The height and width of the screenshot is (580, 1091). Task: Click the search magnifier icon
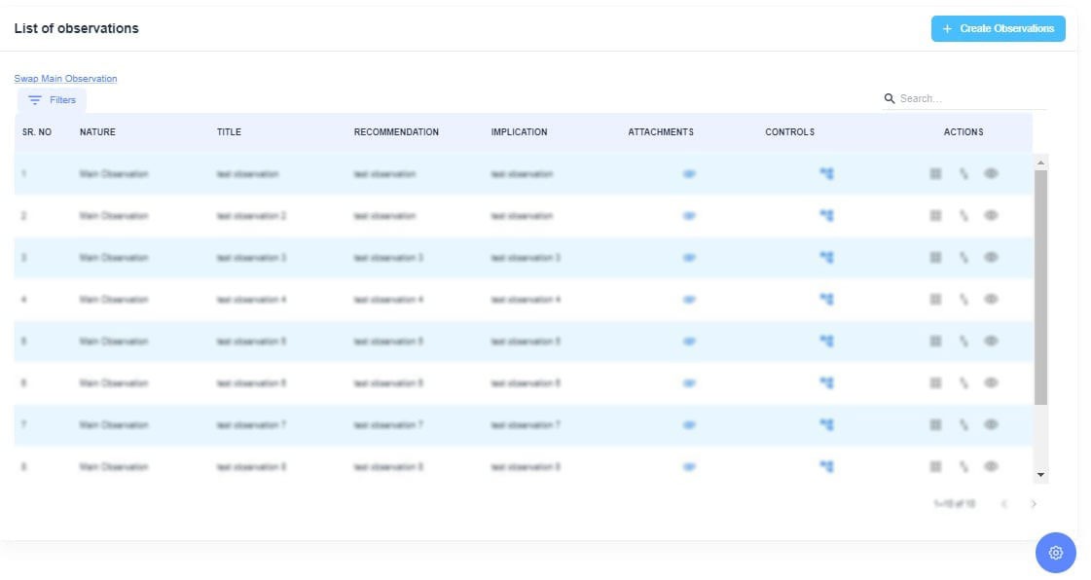(x=889, y=98)
